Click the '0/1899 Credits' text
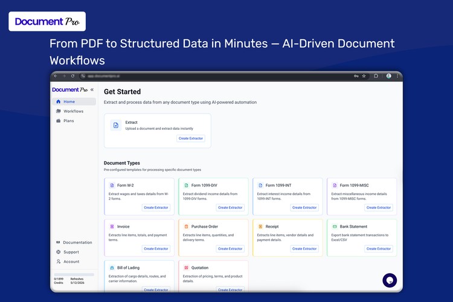 coord(59,281)
